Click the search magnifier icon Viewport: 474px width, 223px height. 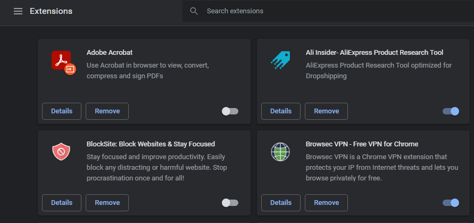click(194, 11)
